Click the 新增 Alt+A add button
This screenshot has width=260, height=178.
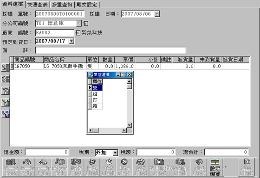tap(75, 167)
